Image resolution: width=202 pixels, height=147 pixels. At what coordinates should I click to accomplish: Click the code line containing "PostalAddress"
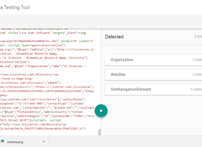pos(41,112)
